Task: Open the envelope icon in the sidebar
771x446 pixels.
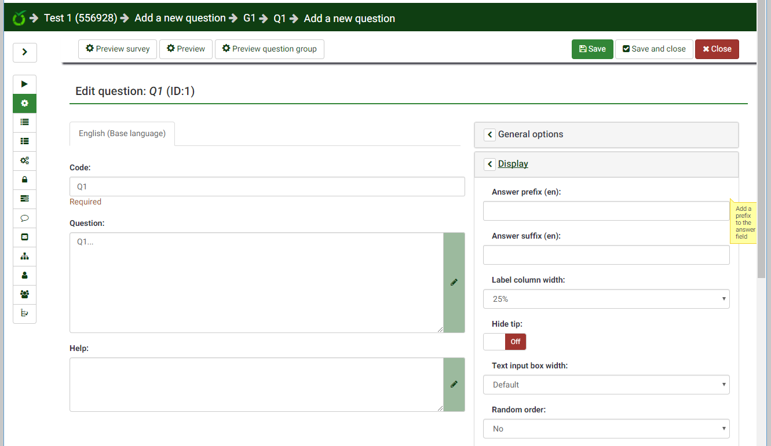Action: (x=24, y=237)
